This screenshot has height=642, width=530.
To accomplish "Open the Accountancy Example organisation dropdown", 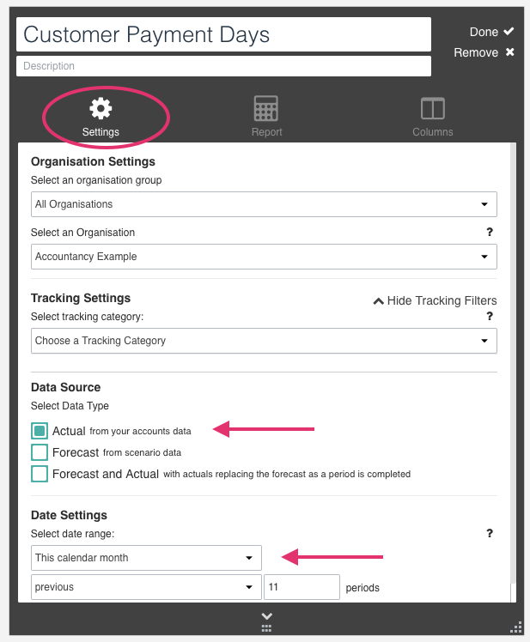I will click(x=264, y=257).
